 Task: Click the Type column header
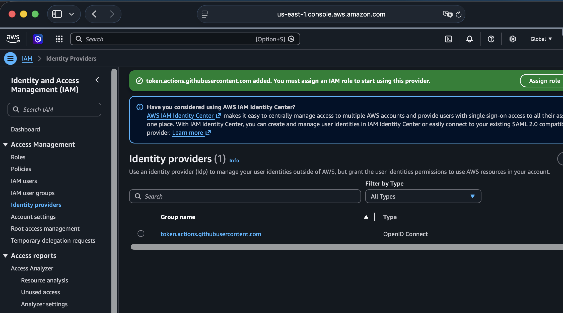(x=390, y=217)
